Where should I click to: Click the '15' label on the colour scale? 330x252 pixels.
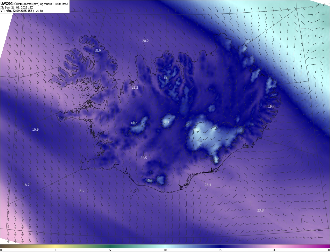(x=220, y=250)
